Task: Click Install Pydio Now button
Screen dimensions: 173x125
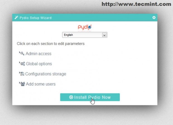Action: click(90, 97)
